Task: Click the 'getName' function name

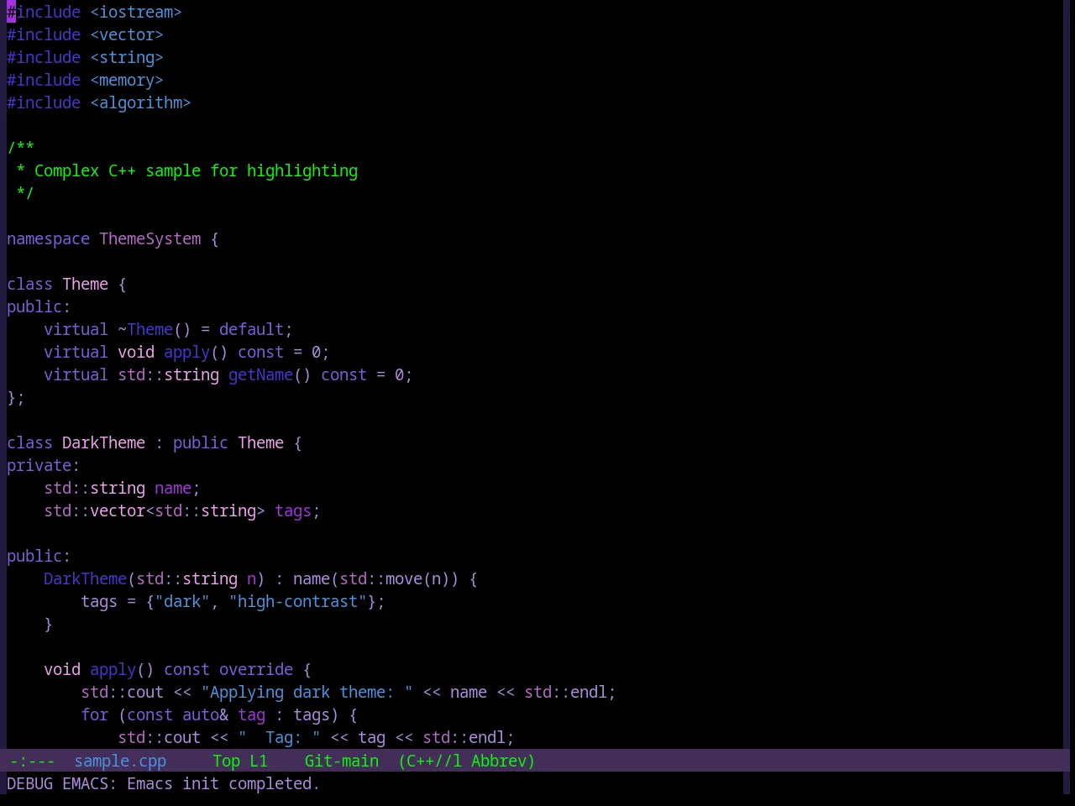Action: (260, 374)
